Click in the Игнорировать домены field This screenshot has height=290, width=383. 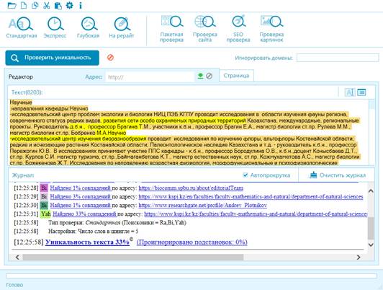click(x=338, y=58)
